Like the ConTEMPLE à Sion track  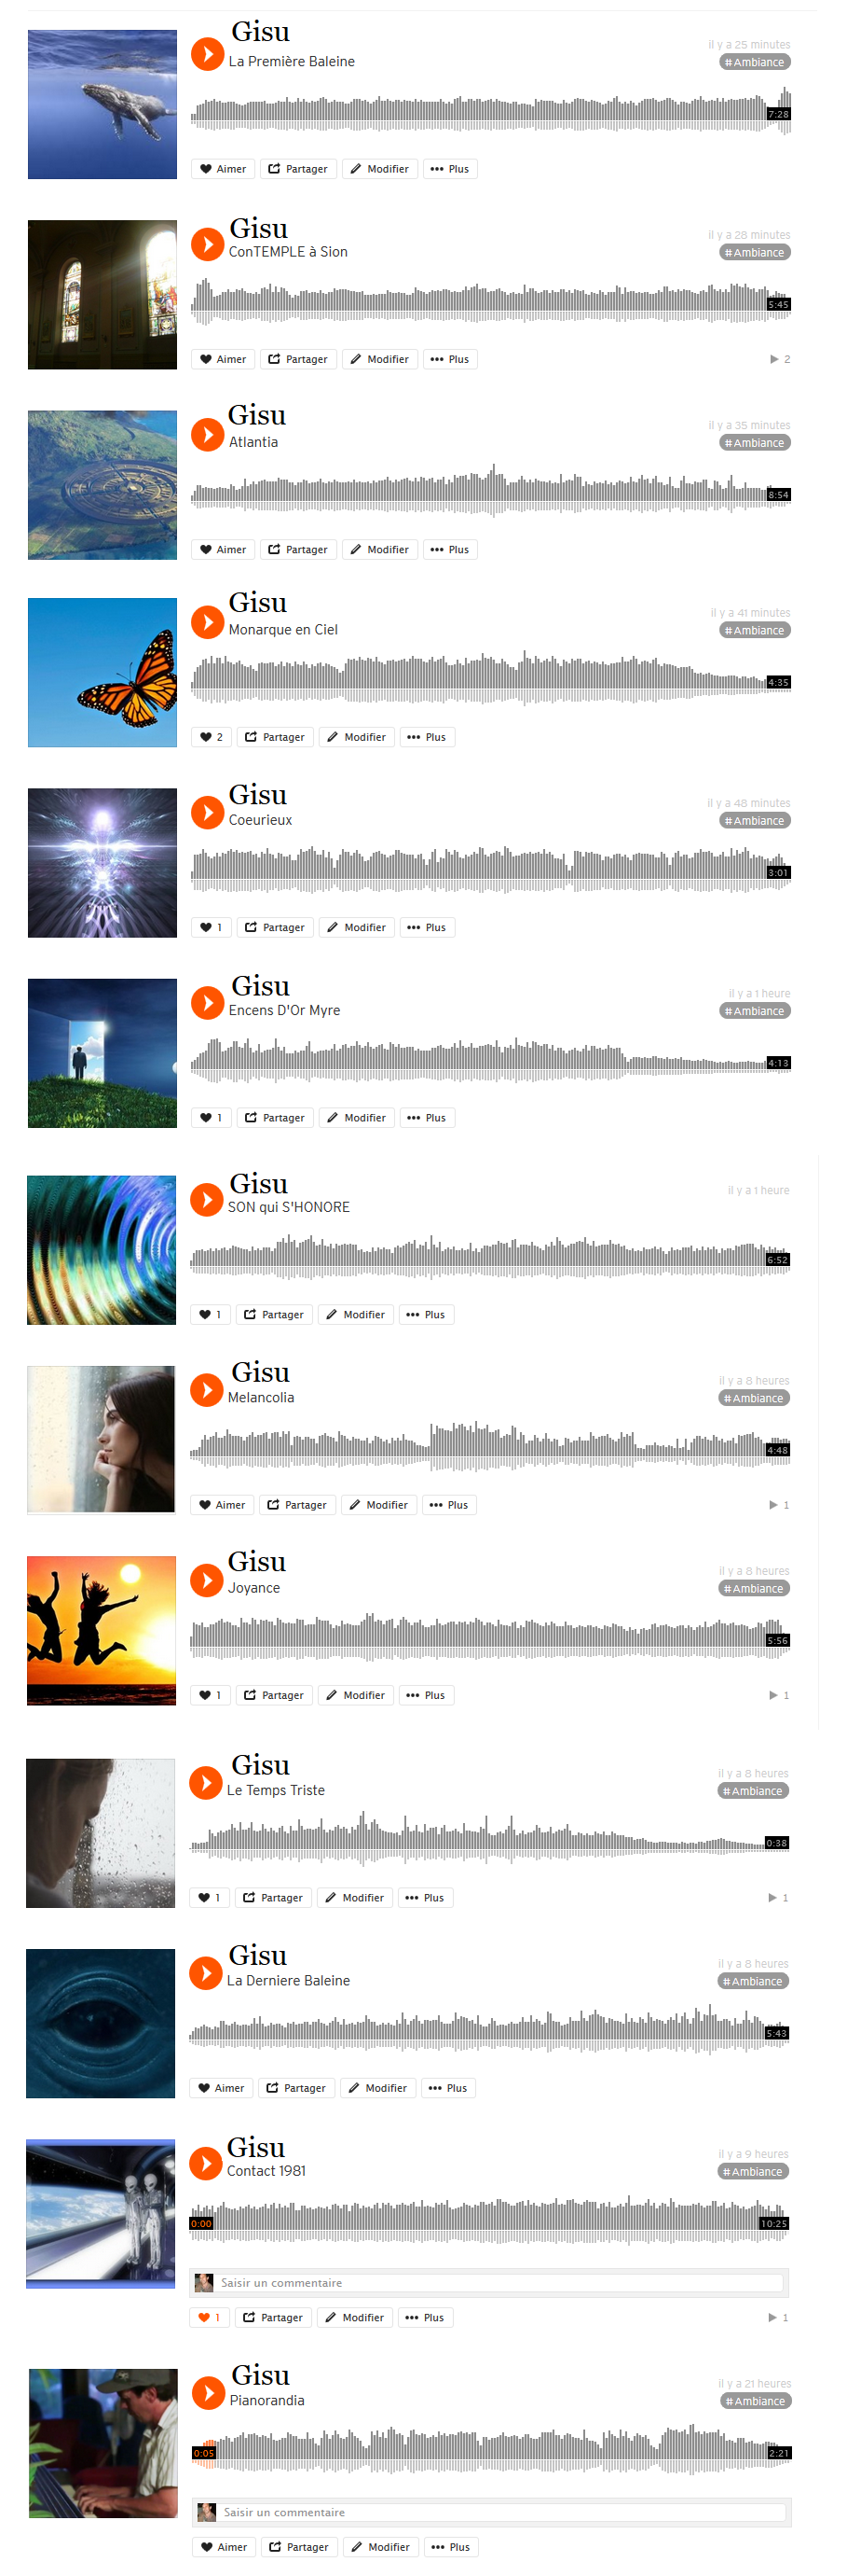point(223,359)
